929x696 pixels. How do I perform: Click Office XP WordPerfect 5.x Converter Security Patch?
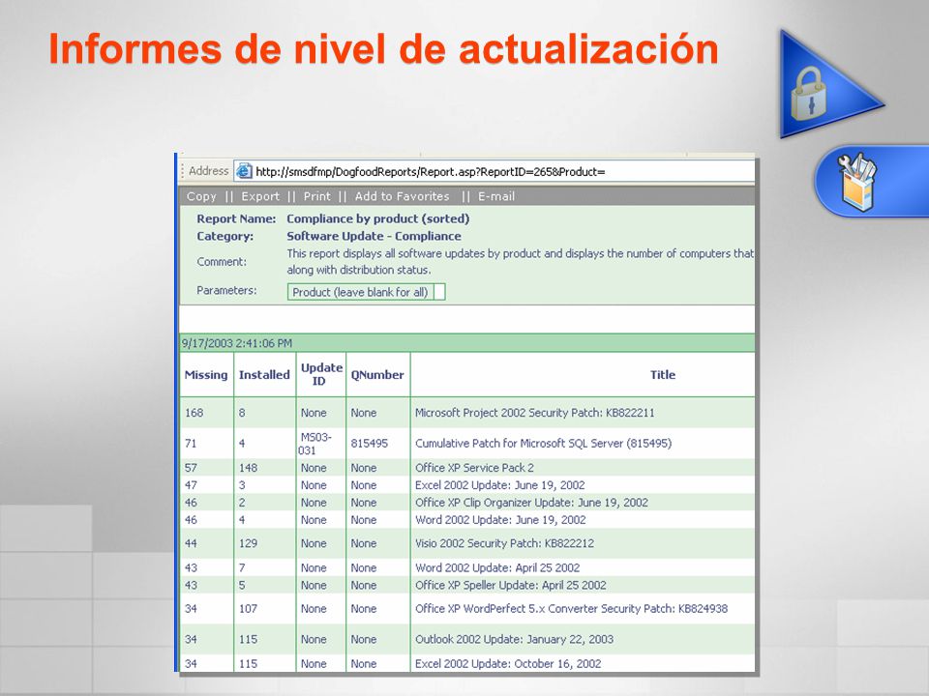click(x=572, y=608)
